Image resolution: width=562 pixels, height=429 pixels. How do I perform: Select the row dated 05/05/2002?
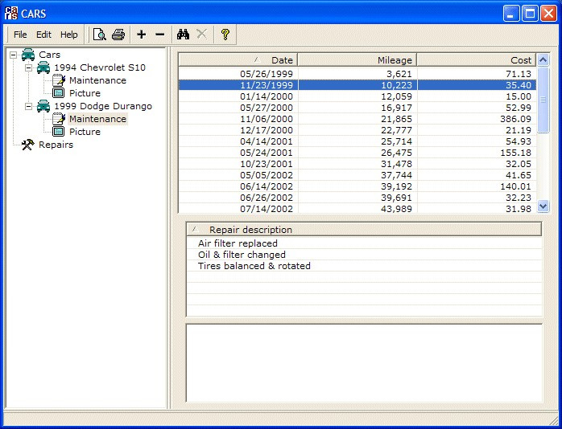point(357,175)
